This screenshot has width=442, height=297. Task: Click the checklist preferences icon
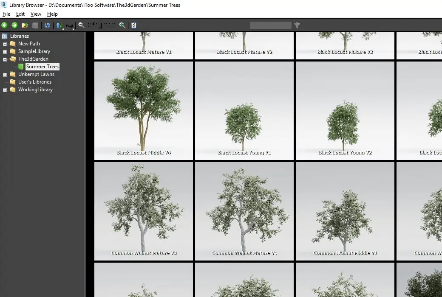pos(134,25)
